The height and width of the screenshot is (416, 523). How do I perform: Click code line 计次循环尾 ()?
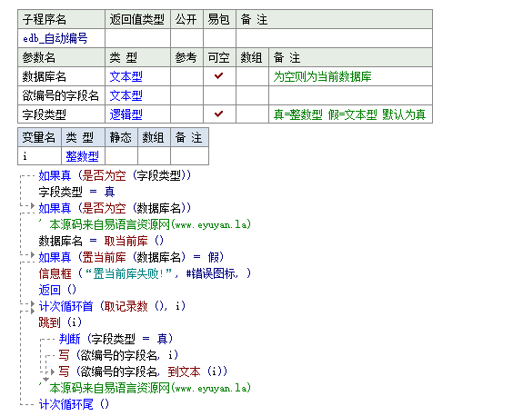pyautogui.click(x=74, y=404)
